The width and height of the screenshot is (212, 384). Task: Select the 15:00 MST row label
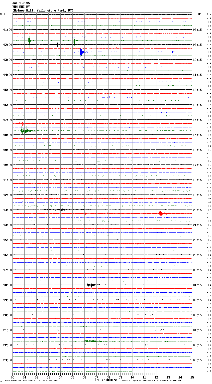point(8,240)
